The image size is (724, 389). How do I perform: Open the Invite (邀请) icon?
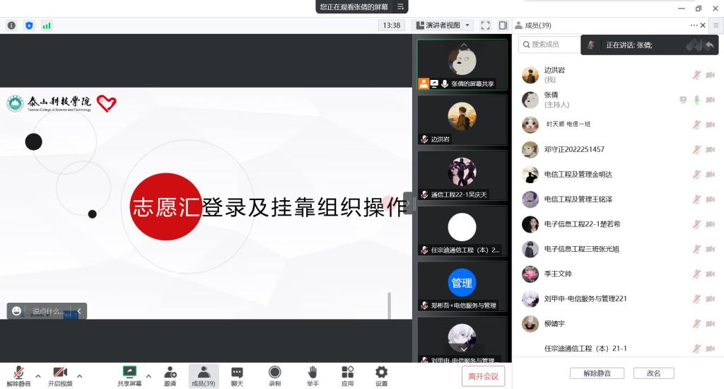click(170, 376)
